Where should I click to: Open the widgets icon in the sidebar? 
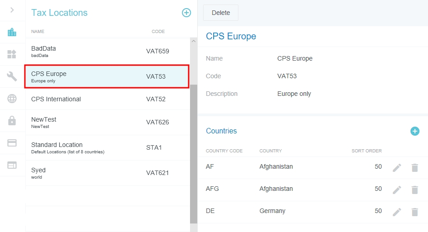(x=12, y=54)
